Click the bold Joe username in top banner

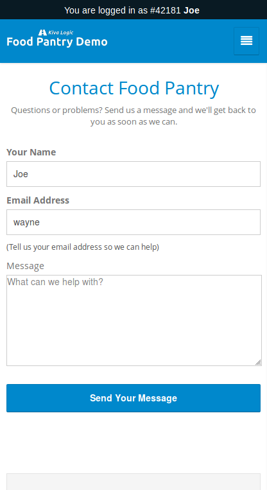click(191, 10)
